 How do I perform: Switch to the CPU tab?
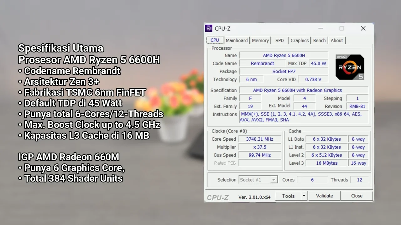pos(215,40)
